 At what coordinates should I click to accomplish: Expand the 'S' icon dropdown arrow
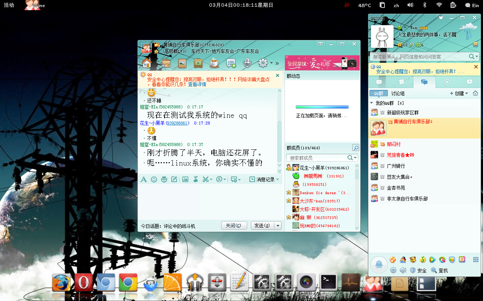pyautogui.click(x=225, y=180)
